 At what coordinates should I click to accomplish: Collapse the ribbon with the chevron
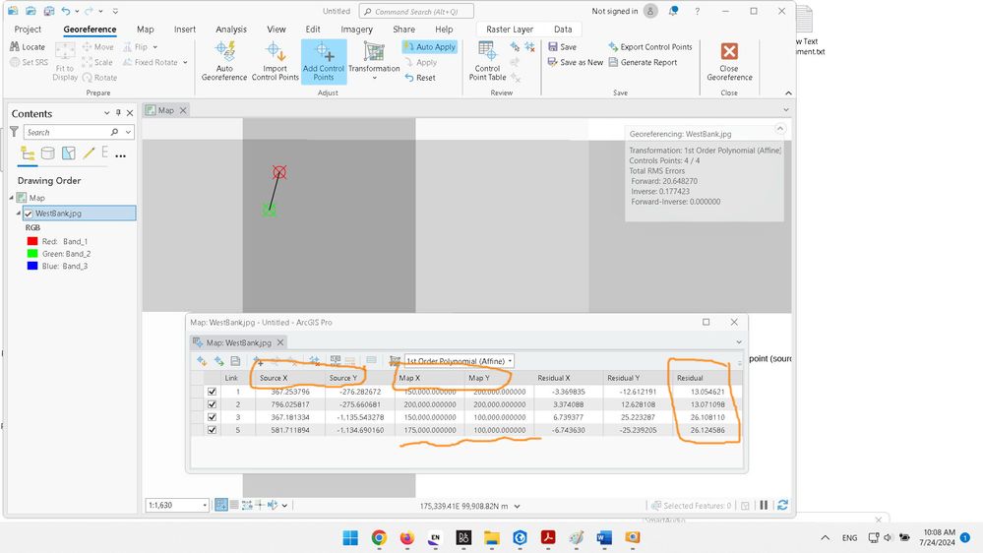coord(788,92)
